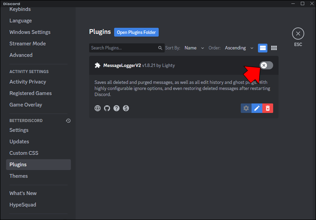This screenshot has height=220, width=316.
Task: Switch plugins to grid view
Action: pos(274,48)
